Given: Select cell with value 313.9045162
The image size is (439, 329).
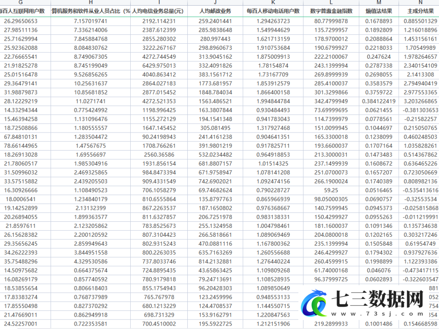Looking at the screenshot, I should [x=215, y=57].
